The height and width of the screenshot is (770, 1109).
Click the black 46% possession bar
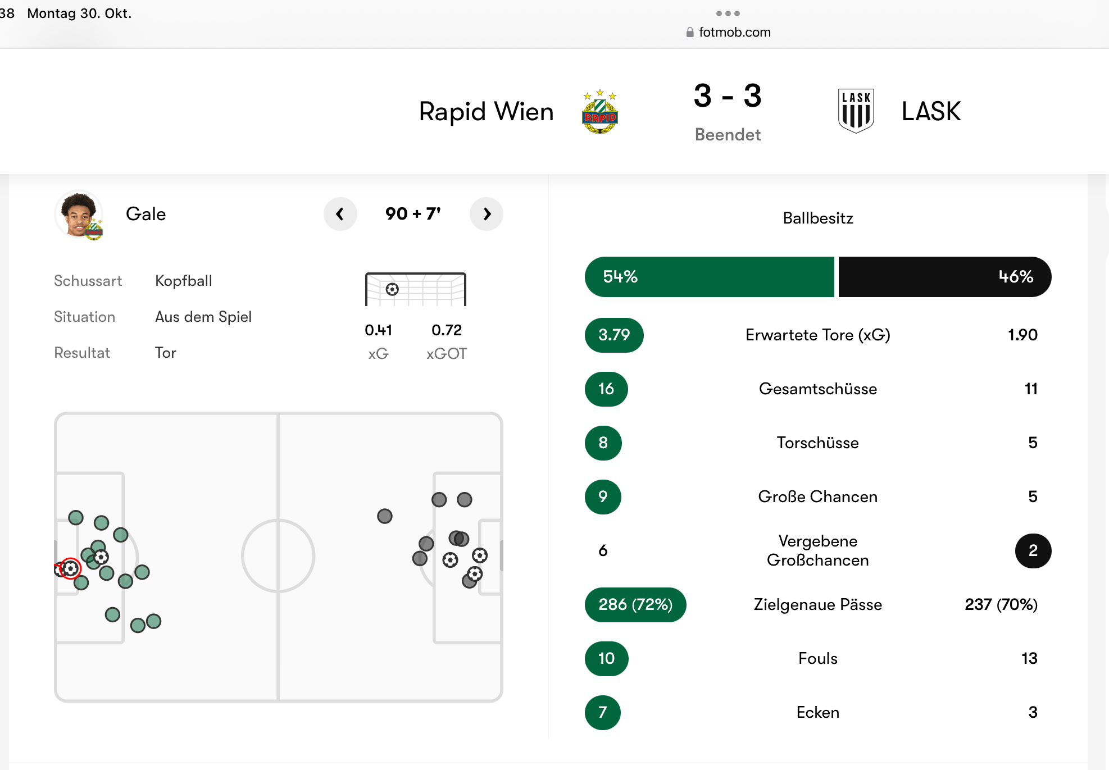click(945, 277)
